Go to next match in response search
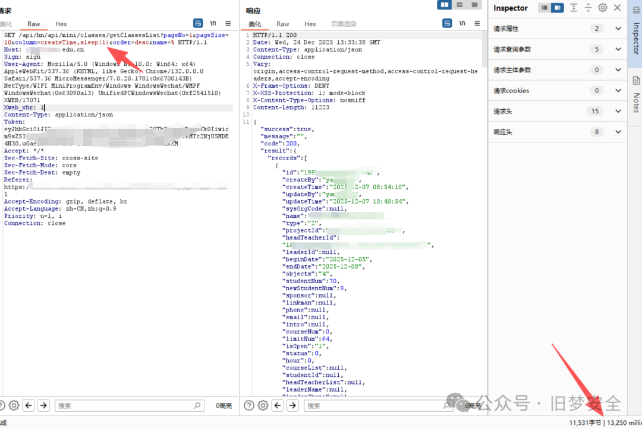This screenshot has height=429, width=642. pyautogui.click(x=292, y=405)
